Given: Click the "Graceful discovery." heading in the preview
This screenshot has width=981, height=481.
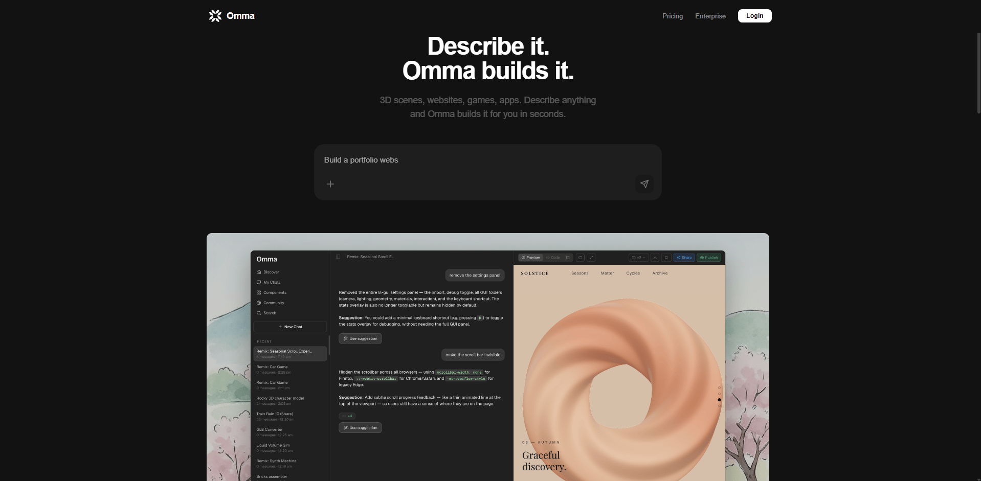Looking at the screenshot, I should [544, 461].
